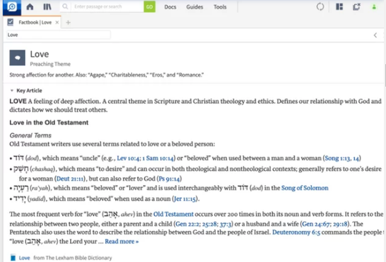
Task: Open the Library books icon
Action: click(47, 7)
